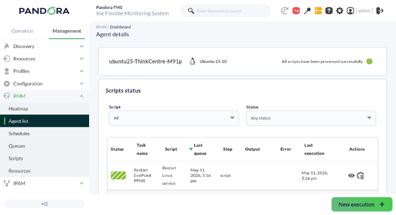Click the RMM menu icon
Viewport: 396px width, 215px height.
[7, 96]
